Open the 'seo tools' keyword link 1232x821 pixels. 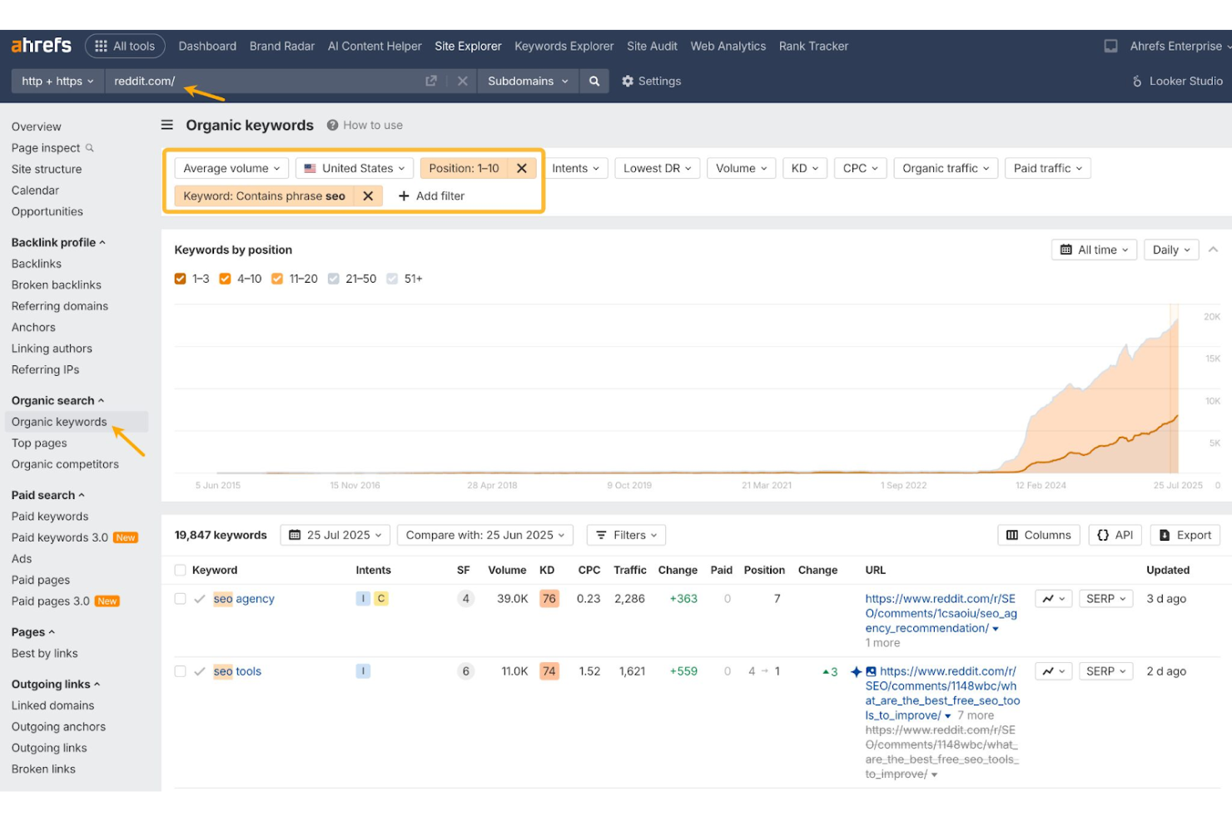tap(237, 671)
